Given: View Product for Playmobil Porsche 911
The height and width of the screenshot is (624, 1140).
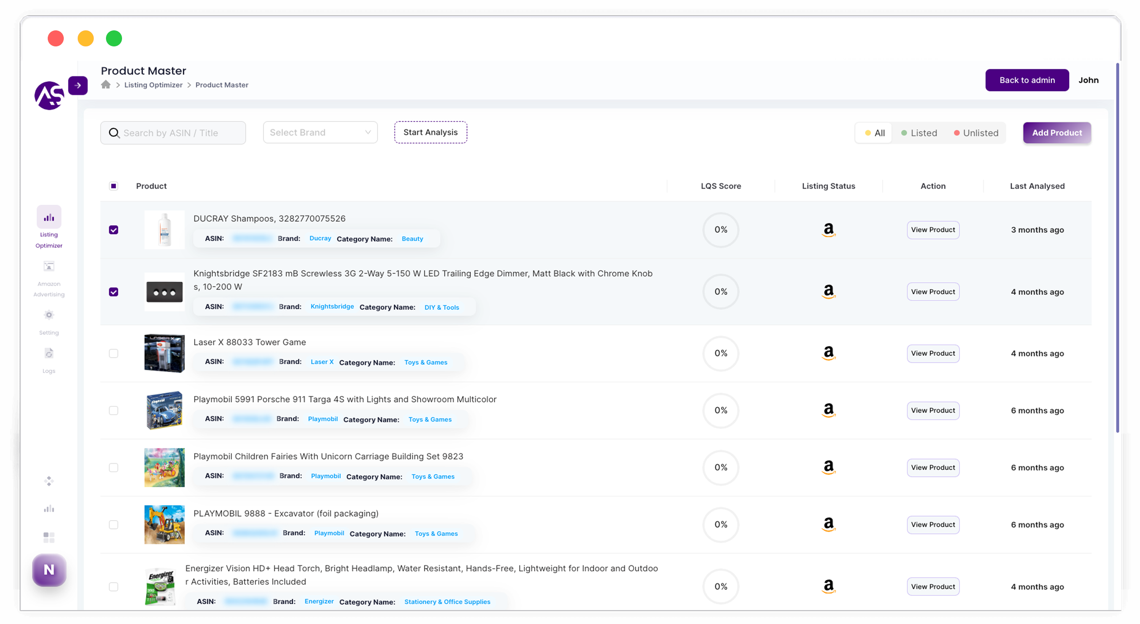Looking at the screenshot, I should pos(933,411).
